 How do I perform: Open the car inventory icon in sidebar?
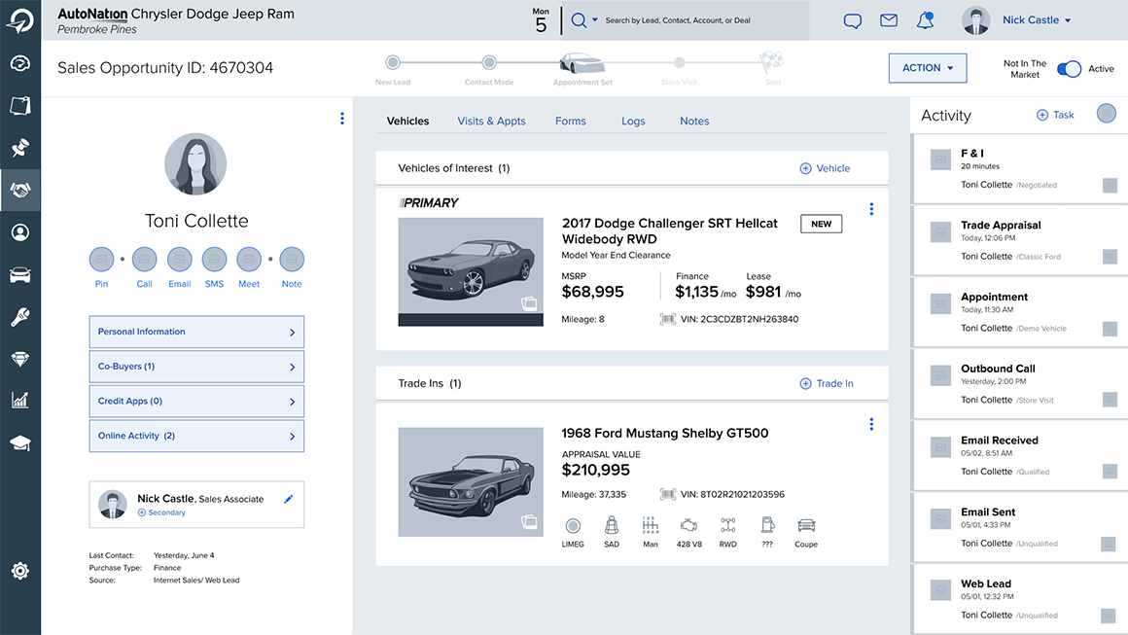click(x=20, y=274)
